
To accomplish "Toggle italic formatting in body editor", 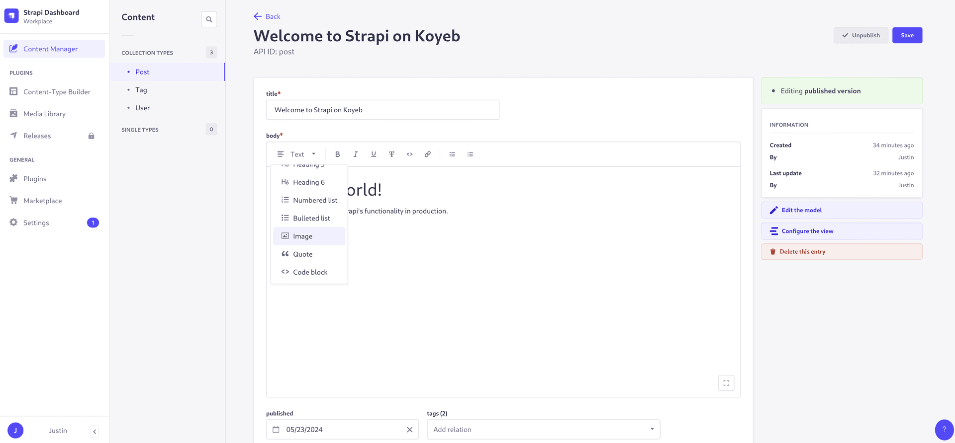I will click(355, 154).
